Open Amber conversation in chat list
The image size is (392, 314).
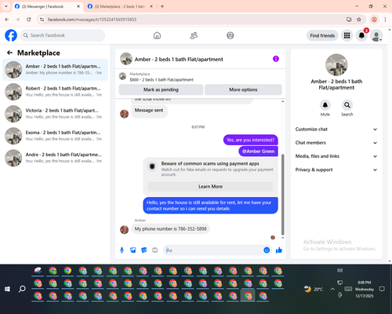[55, 70]
